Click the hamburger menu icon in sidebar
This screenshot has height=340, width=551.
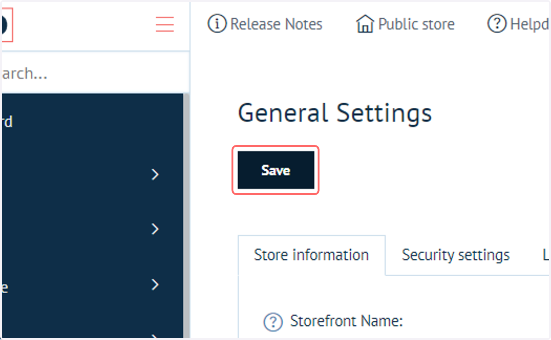click(164, 24)
